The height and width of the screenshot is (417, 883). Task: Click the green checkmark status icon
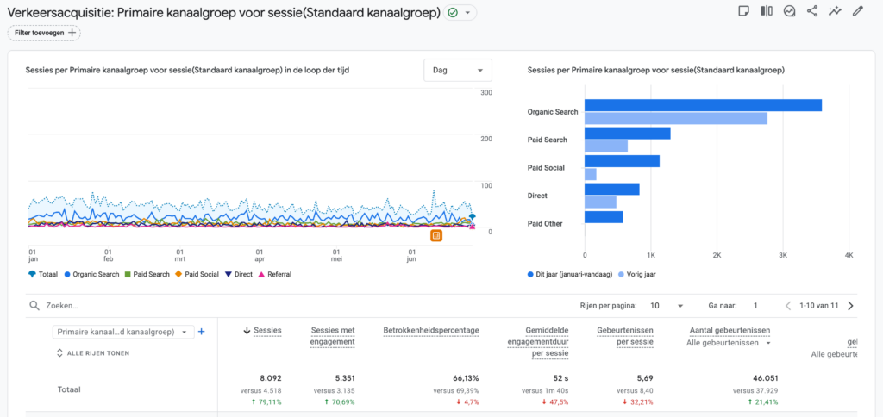coord(453,12)
